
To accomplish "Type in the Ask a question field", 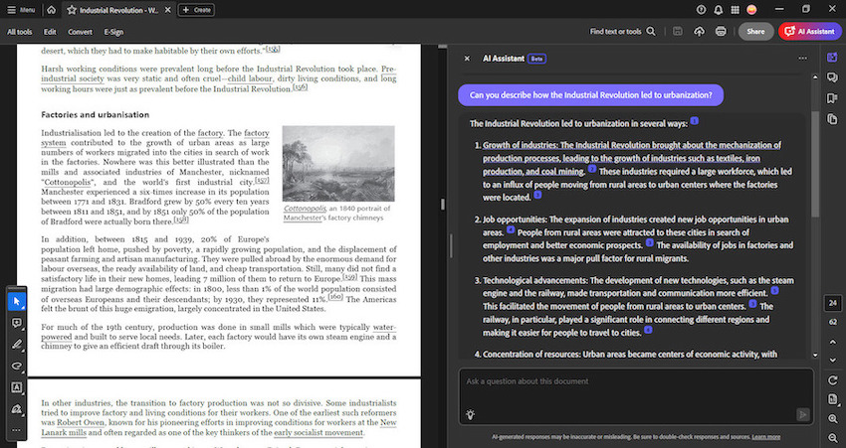I will pos(627,381).
